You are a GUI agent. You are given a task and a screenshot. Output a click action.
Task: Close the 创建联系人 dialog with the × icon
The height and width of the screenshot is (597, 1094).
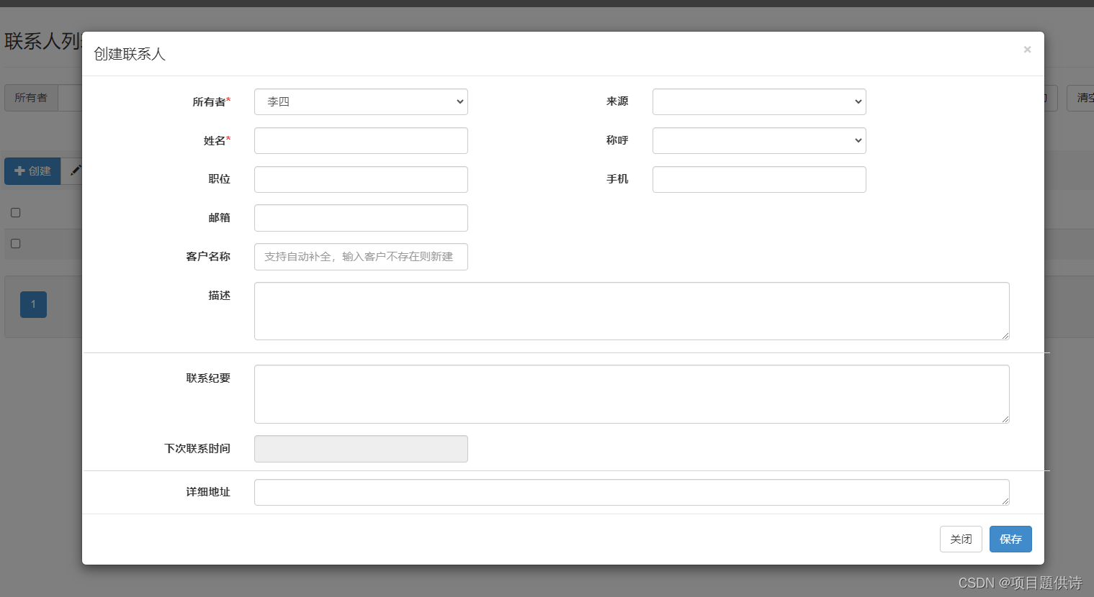(1027, 50)
